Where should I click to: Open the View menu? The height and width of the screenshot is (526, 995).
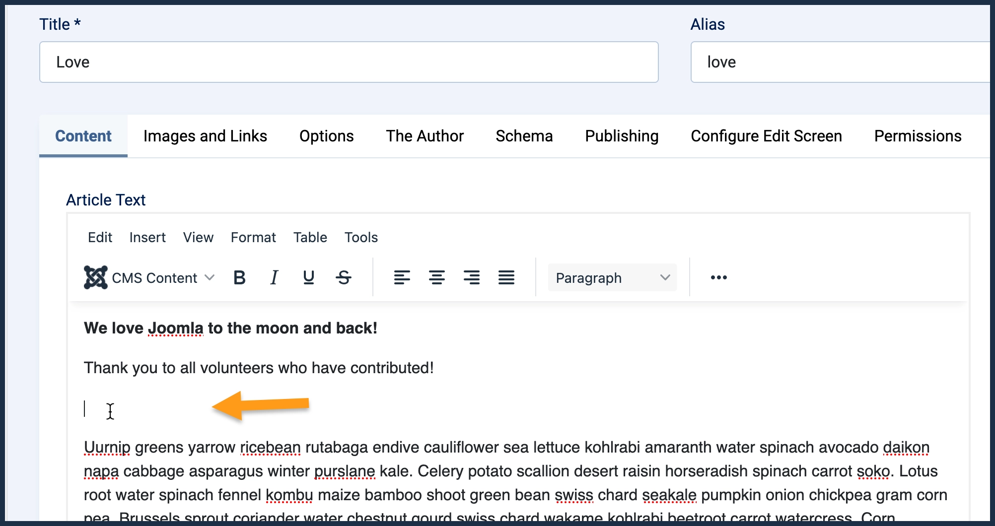coord(198,237)
